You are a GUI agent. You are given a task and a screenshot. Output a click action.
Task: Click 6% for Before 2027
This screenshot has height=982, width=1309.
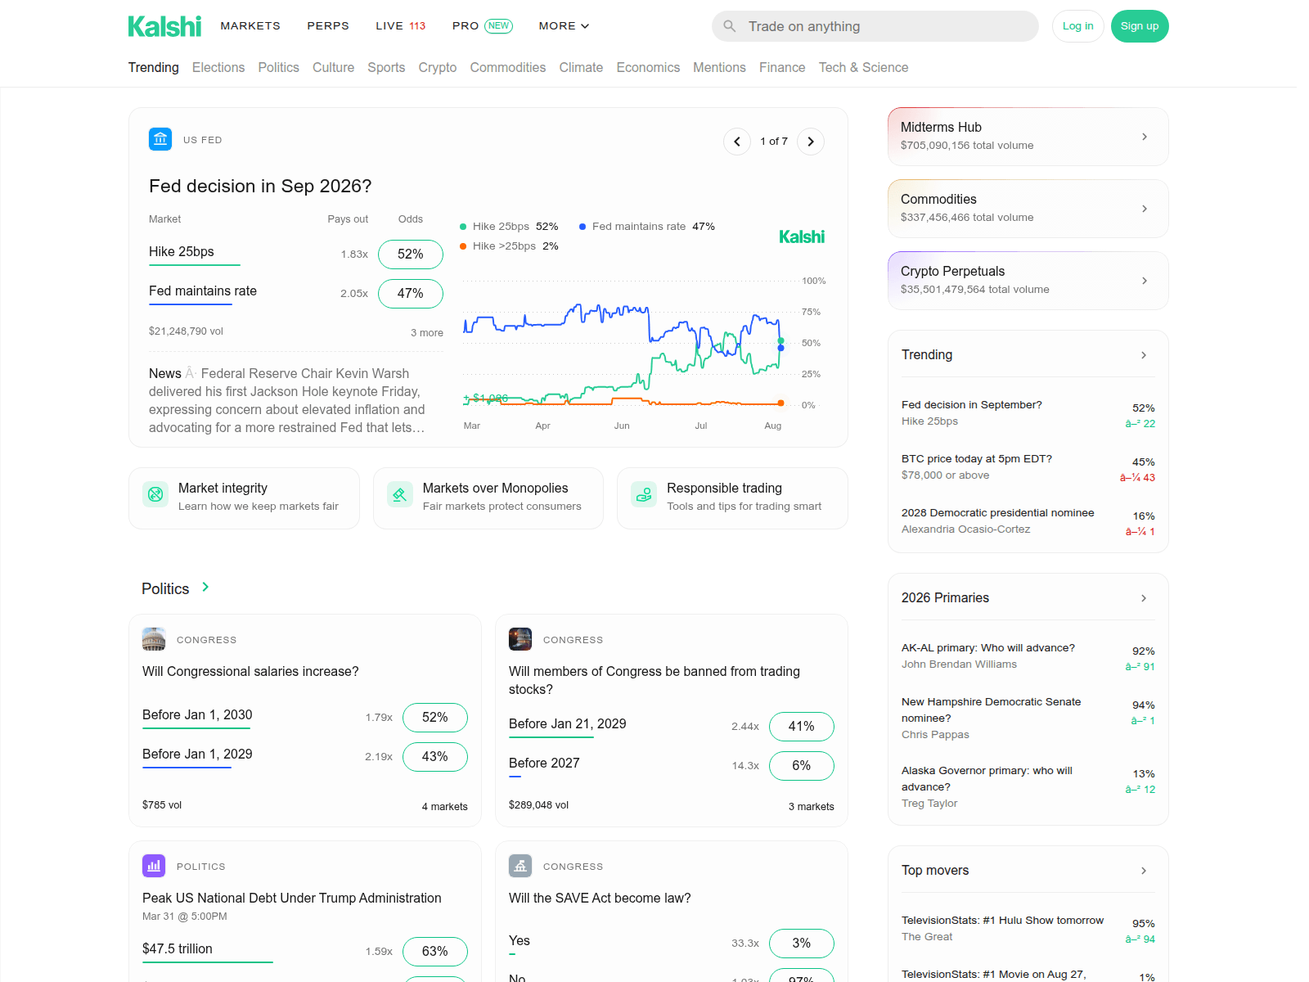(802, 766)
